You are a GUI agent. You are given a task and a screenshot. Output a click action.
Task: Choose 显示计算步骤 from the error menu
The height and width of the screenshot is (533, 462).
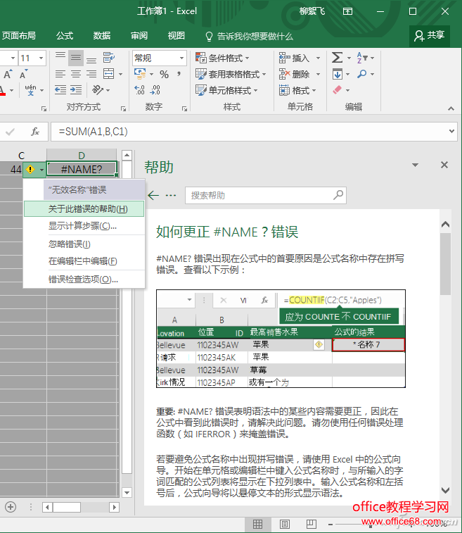[82, 226]
